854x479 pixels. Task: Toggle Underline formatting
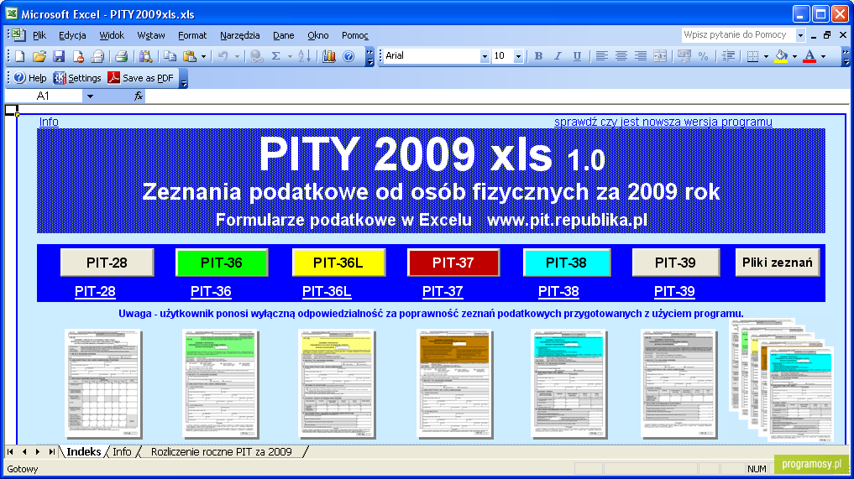577,56
